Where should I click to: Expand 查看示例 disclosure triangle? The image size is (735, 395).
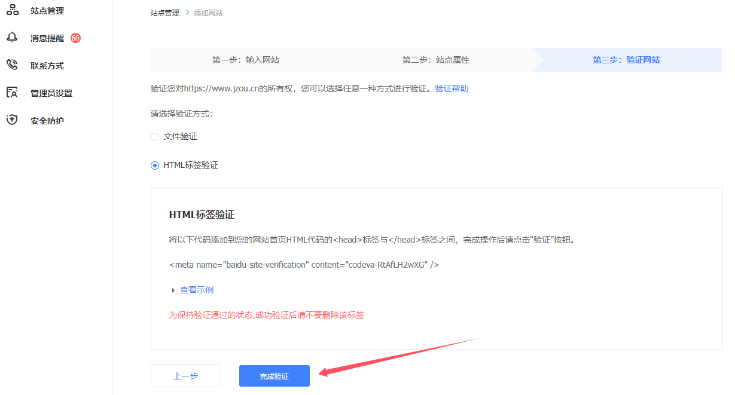click(173, 290)
